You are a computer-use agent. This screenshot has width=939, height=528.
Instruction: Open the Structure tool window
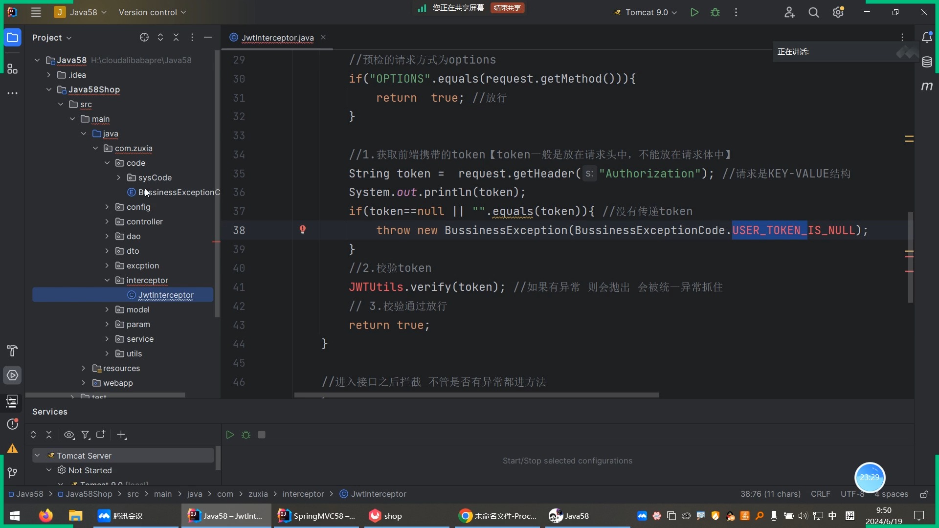(13, 69)
